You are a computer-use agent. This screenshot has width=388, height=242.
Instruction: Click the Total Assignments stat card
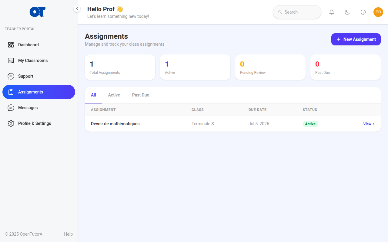(x=120, y=67)
